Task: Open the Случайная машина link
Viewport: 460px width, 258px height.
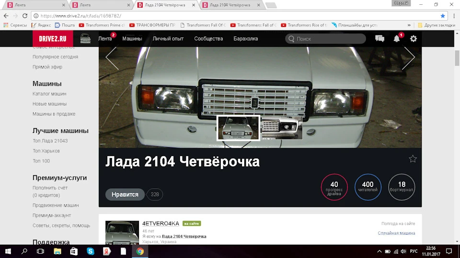Action: pyautogui.click(x=396, y=233)
